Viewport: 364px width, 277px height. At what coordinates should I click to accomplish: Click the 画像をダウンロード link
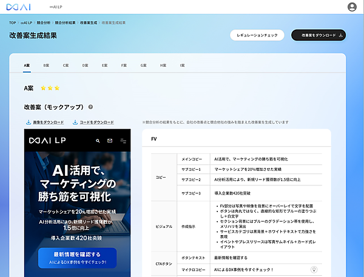[49, 122]
